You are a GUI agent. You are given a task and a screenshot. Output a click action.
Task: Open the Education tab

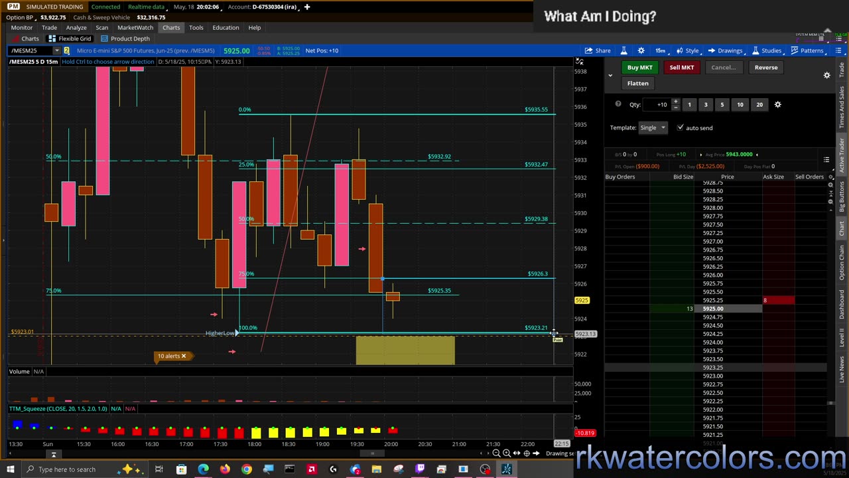pyautogui.click(x=226, y=27)
